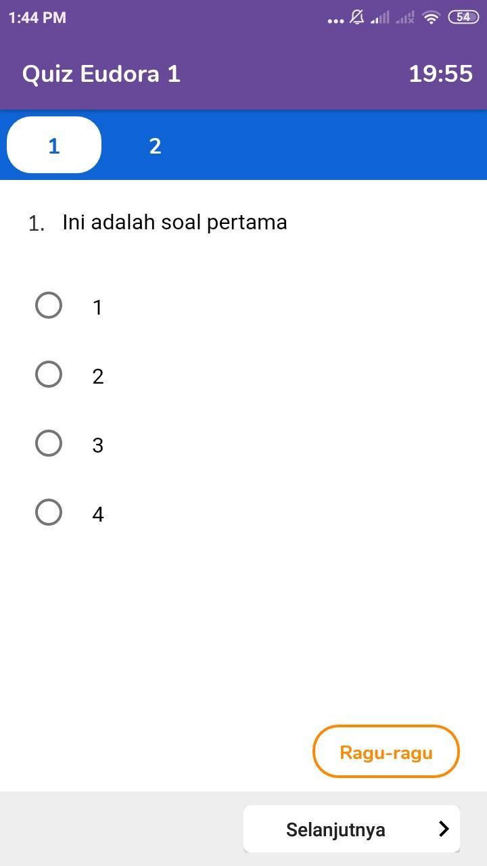
Task: Go to next with Selanjutnya button
Action: 352,829
